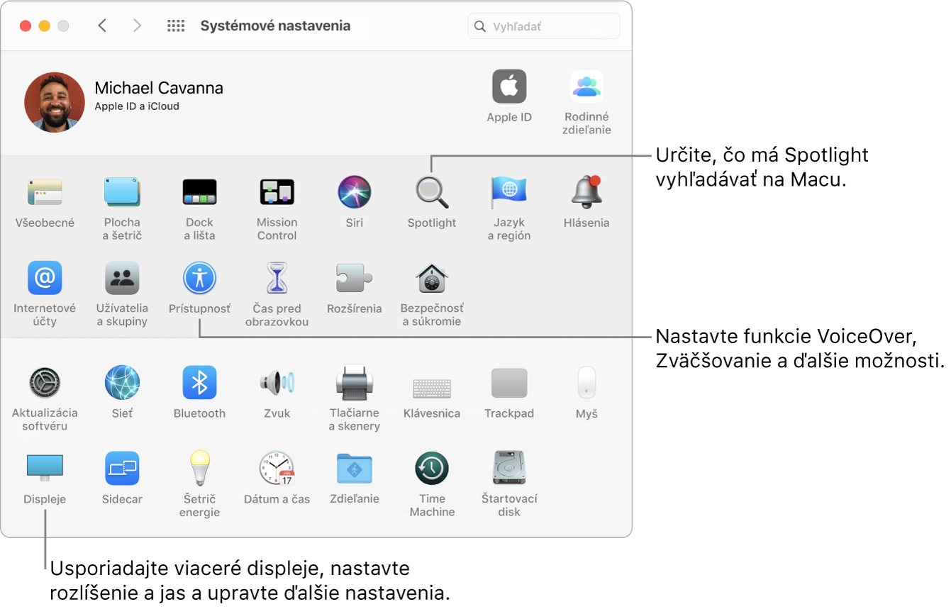Open Zvuk speaker settings
The height and width of the screenshot is (609, 951).
pos(277,383)
